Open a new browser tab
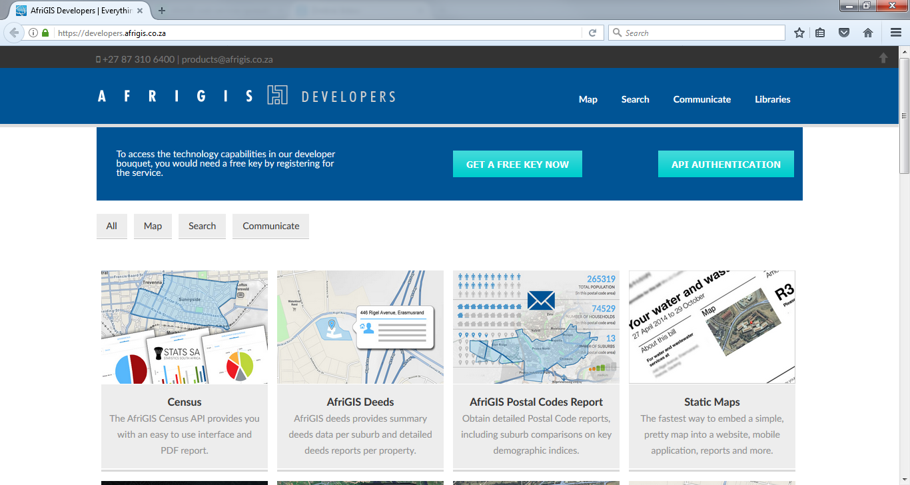Screen dimensions: 910x485 pos(162,10)
